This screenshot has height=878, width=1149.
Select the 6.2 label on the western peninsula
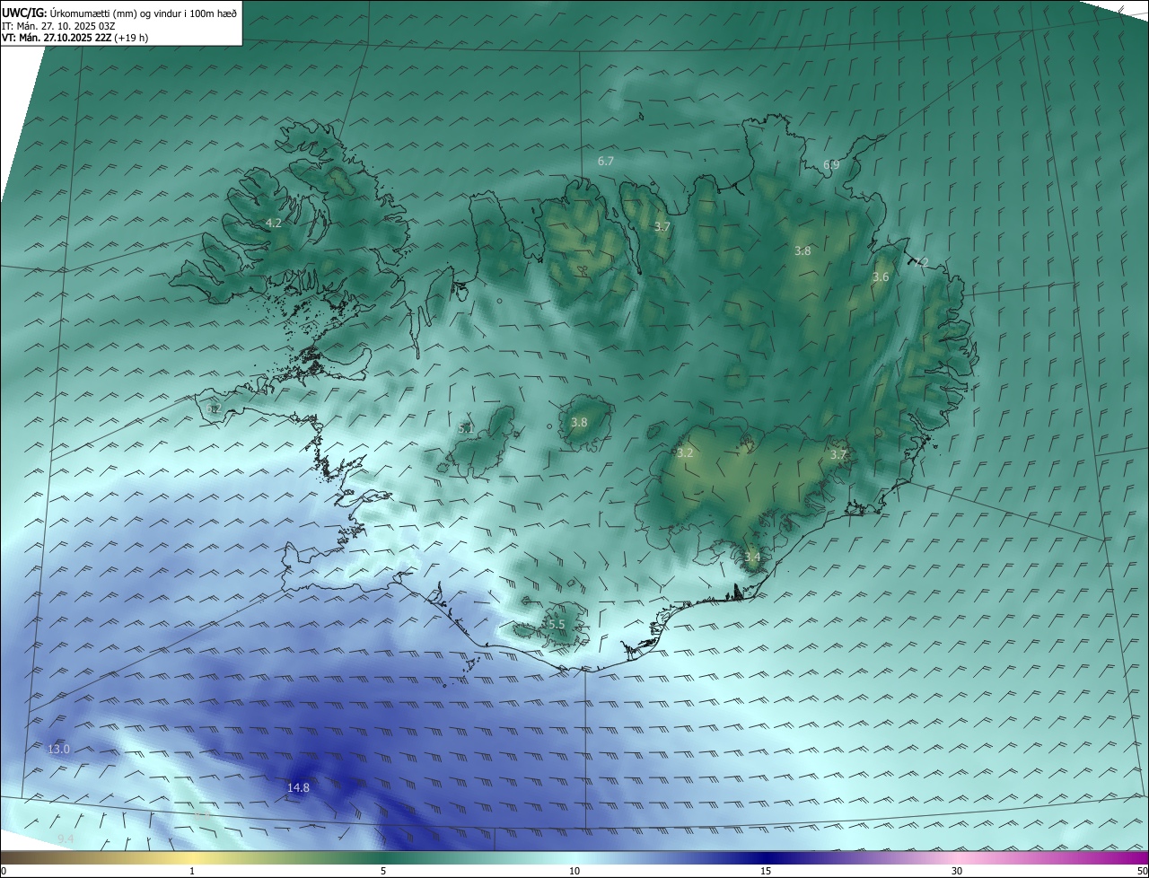(x=214, y=408)
